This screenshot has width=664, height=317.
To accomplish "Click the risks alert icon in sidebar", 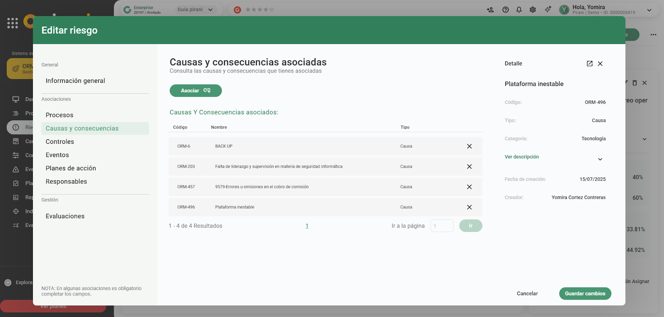I will coord(16,127).
